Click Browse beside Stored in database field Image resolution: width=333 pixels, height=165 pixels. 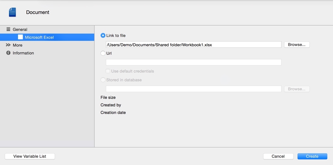coord(297,89)
